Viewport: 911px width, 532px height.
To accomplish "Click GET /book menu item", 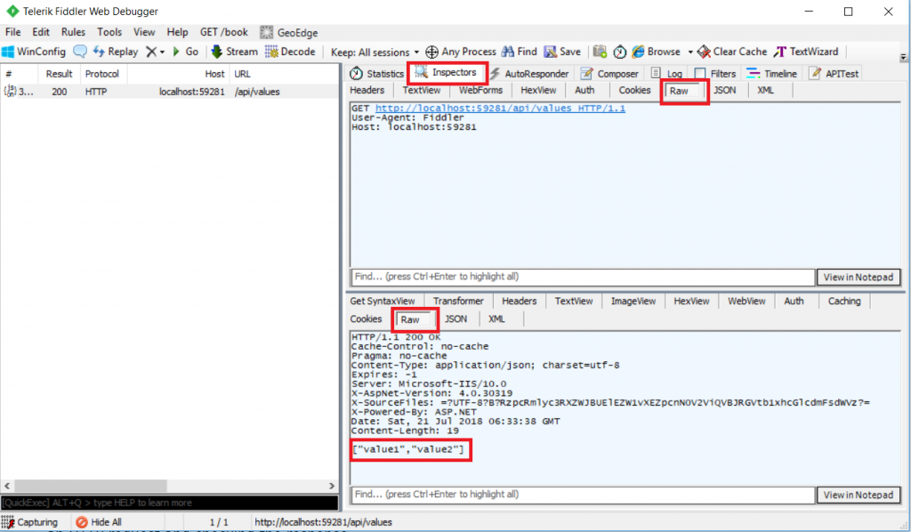I will [x=223, y=32].
